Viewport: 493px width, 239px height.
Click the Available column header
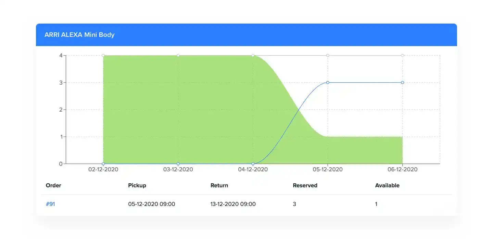click(387, 185)
